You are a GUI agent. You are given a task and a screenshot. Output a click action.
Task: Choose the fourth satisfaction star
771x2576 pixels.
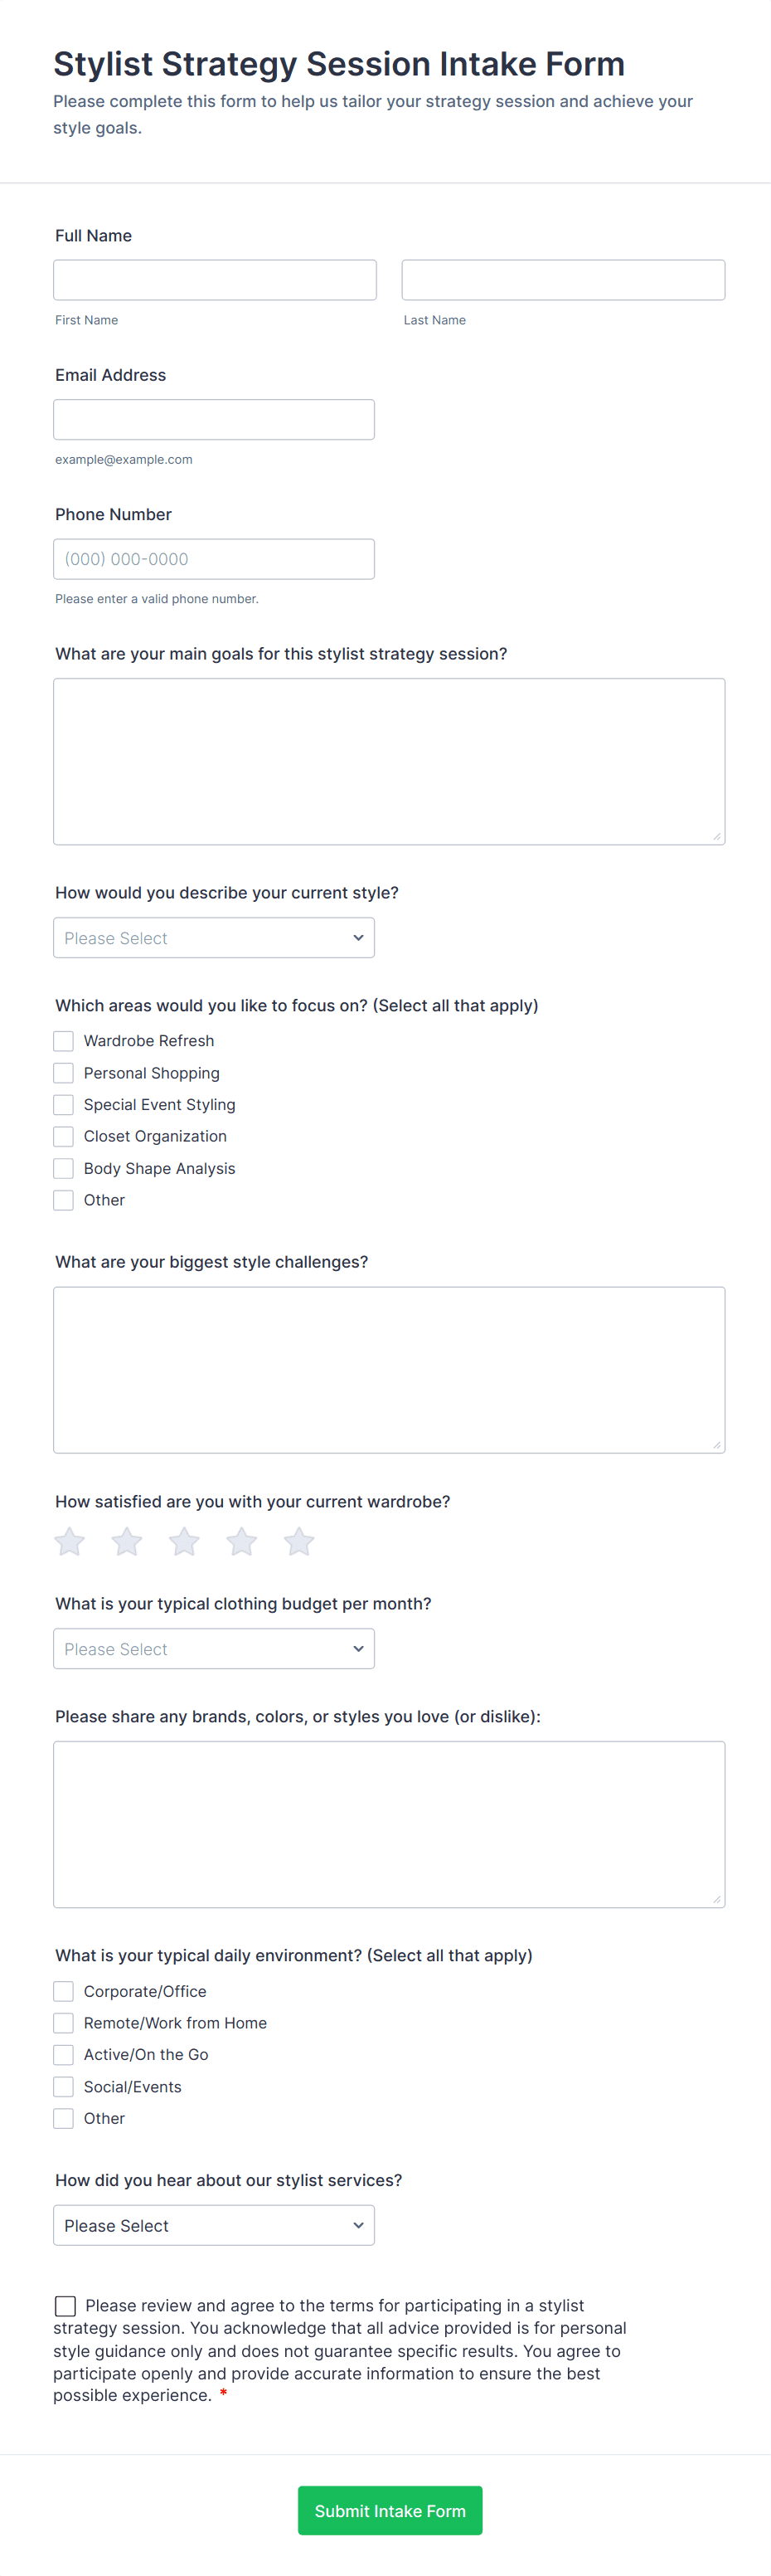(x=242, y=1541)
